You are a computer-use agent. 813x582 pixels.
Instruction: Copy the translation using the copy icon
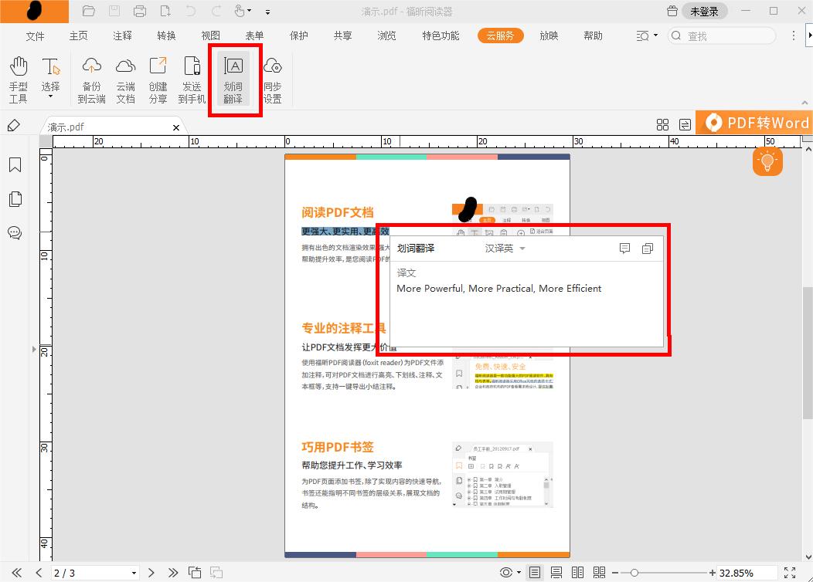tap(648, 248)
